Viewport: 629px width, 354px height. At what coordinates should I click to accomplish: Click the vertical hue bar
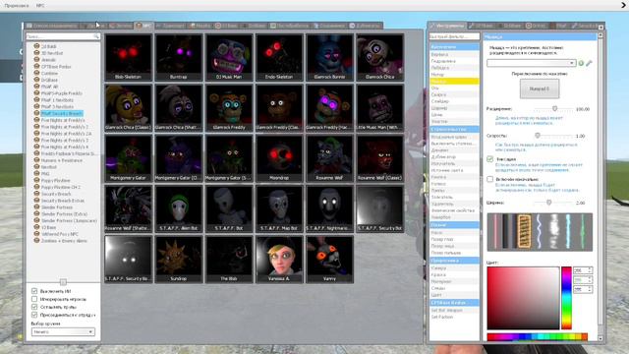(566, 298)
